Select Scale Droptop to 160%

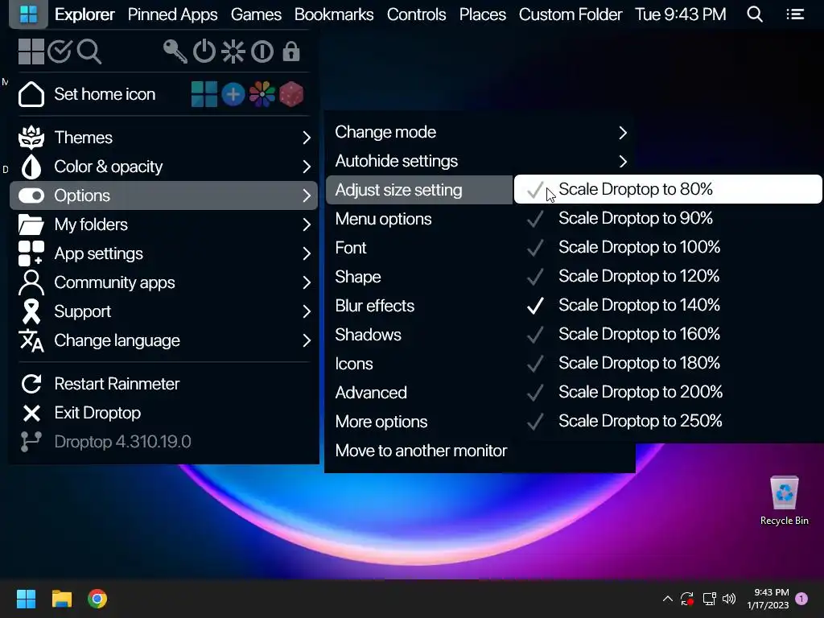(x=667, y=334)
